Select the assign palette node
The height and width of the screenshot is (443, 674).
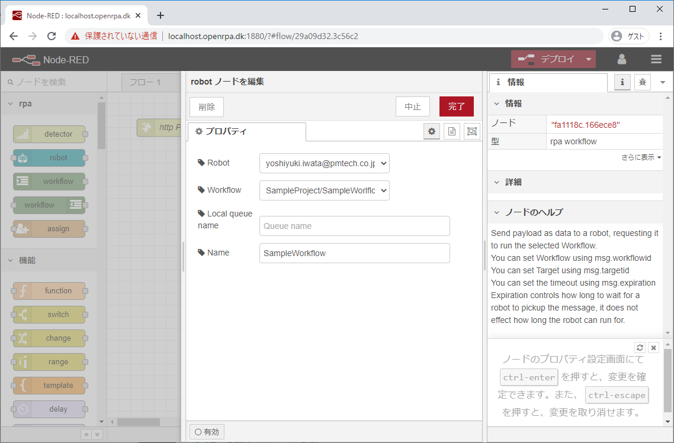pyautogui.click(x=49, y=229)
